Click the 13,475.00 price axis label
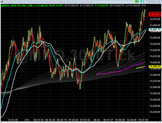 pyautogui.click(x=155, y=19)
